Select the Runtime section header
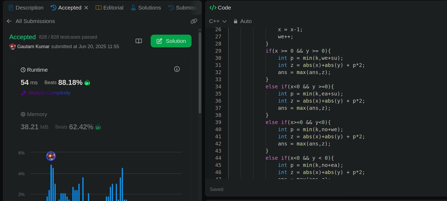Viewport: 447px width, 201px height. (34, 70)
